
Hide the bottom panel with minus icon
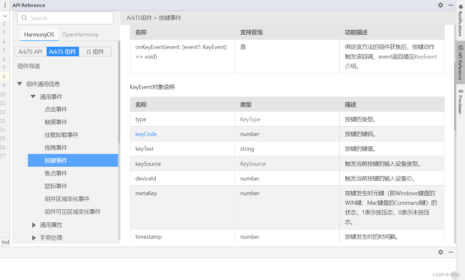(x=451, y=252)
